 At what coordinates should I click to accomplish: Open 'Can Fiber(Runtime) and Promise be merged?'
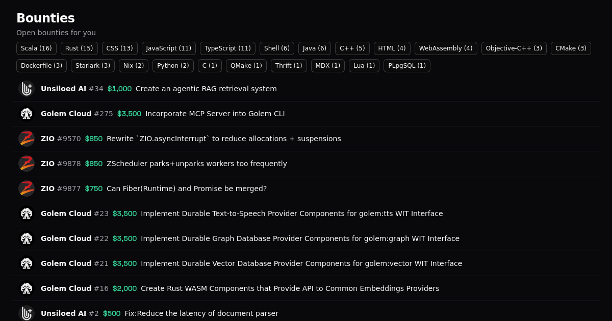point(187,189)
